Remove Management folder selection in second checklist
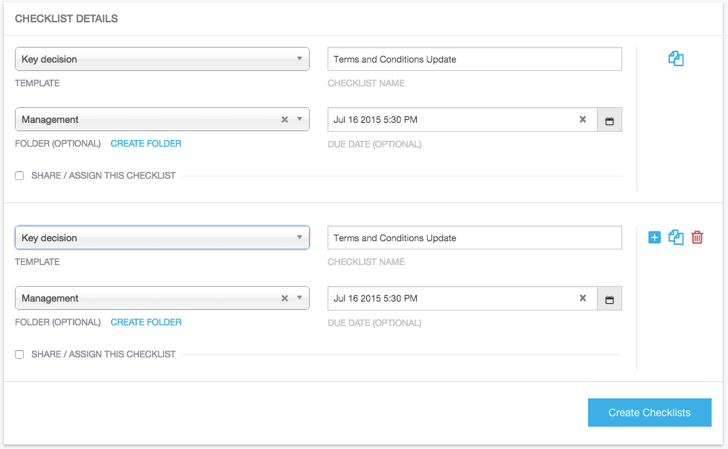The height and width of the screenshot is (449, 728). click(284, 299)
